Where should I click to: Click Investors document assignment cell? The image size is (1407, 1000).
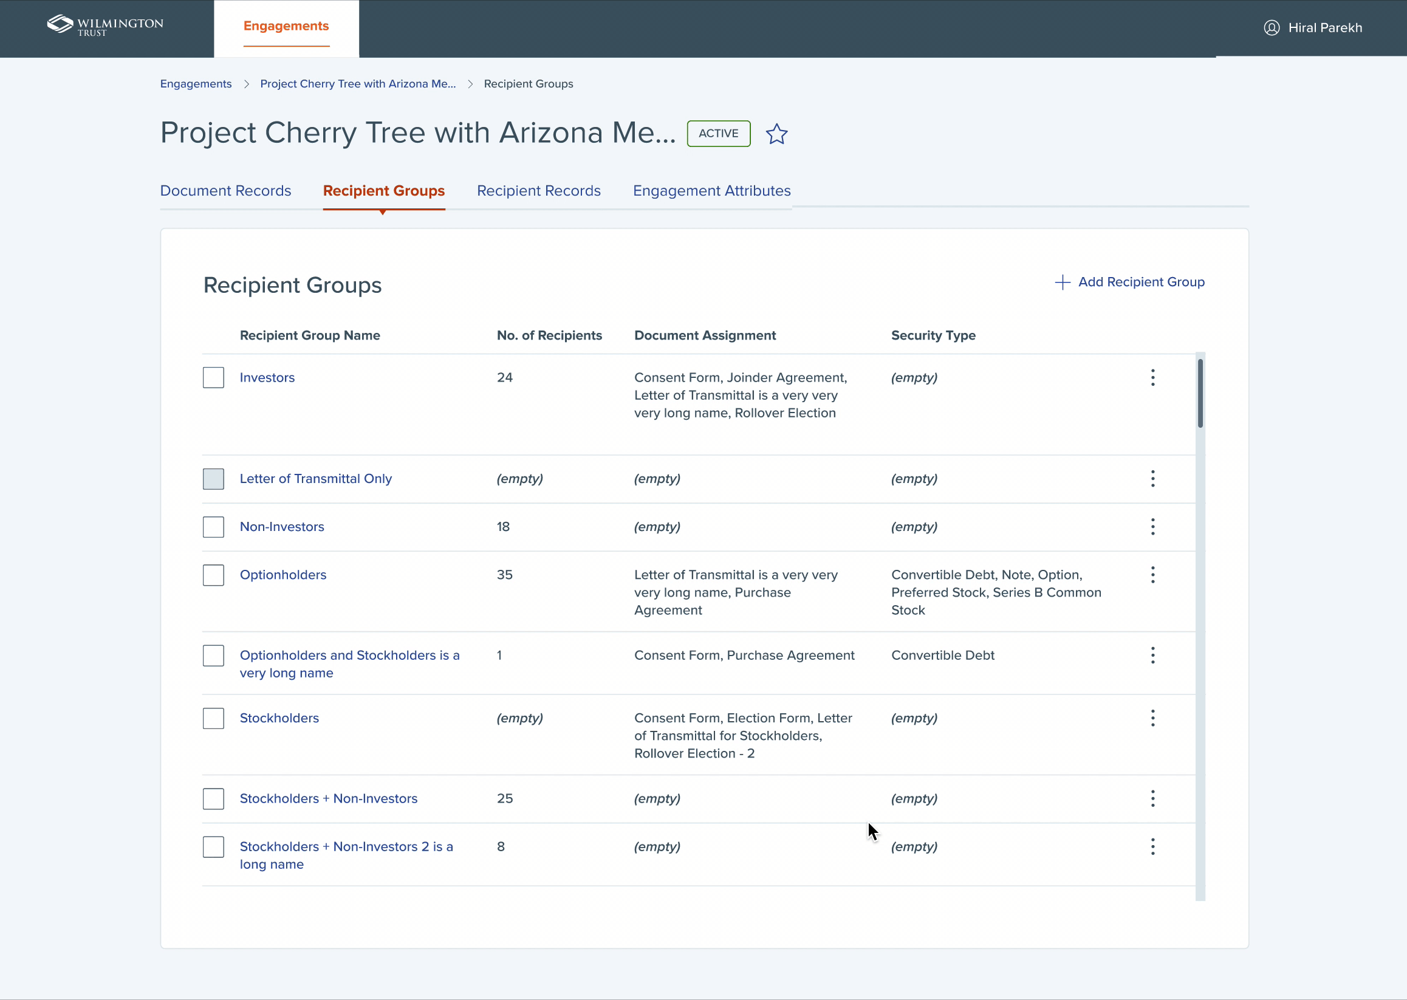[741, 396]
